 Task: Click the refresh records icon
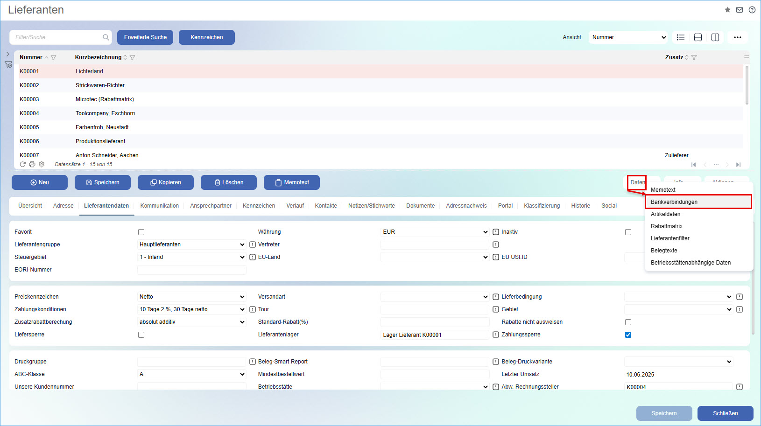(22, 164)
